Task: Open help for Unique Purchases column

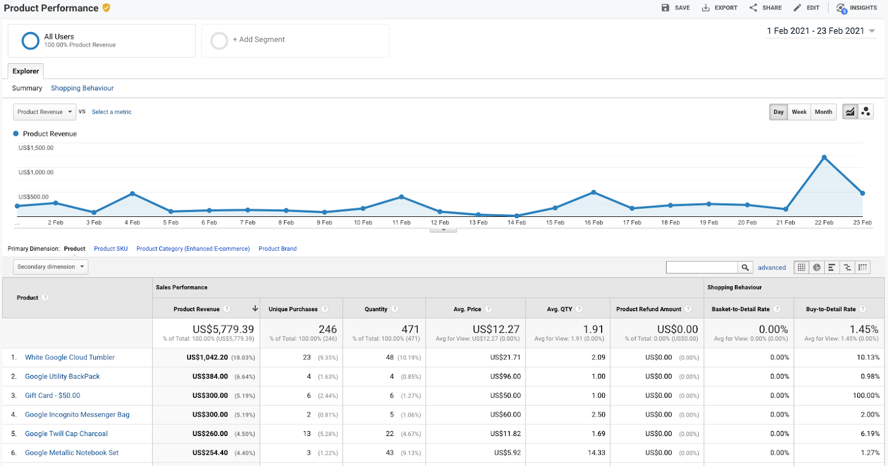Action: coord(325,309)
